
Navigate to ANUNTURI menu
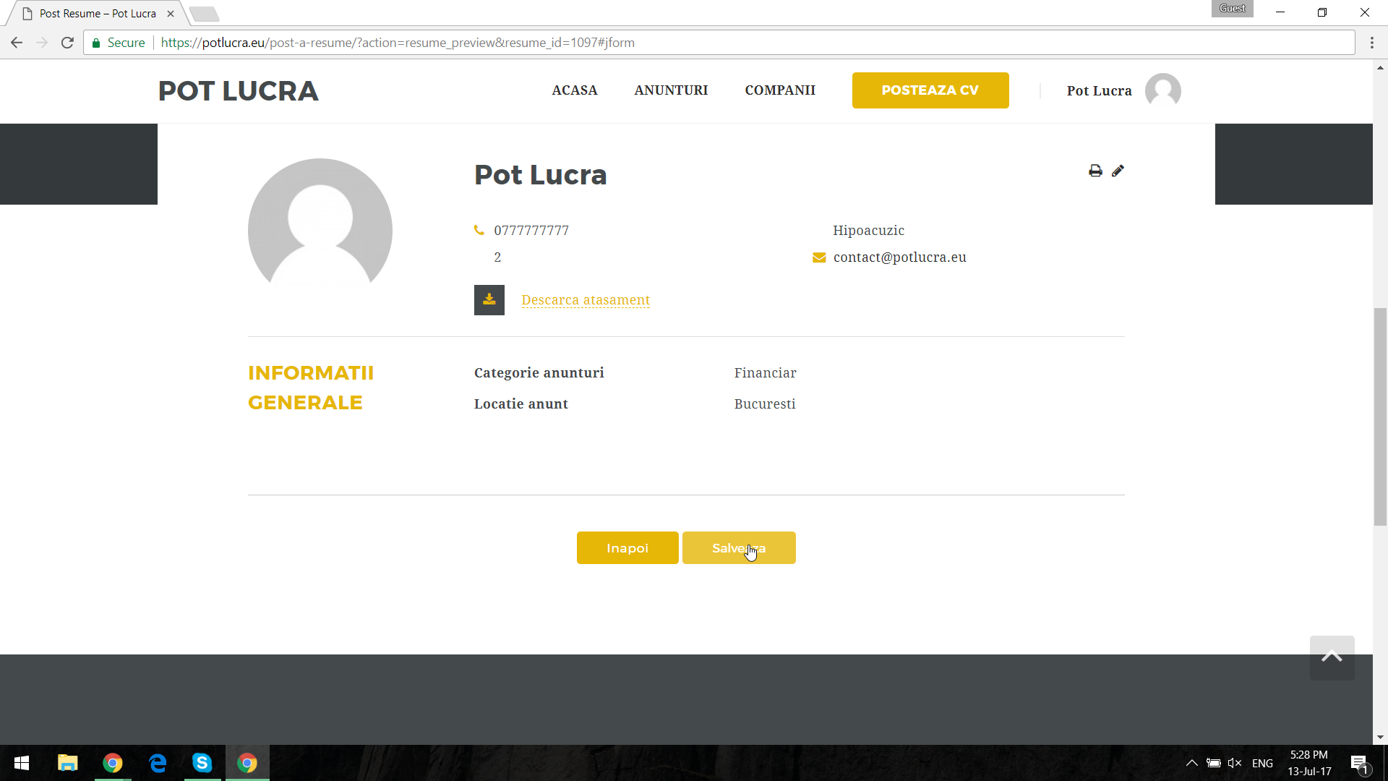[x=671, y=90]
